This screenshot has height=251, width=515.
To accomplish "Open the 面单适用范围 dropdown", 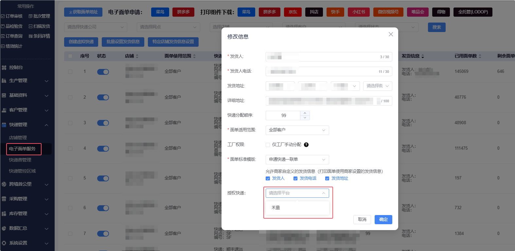I will point(297,130).
